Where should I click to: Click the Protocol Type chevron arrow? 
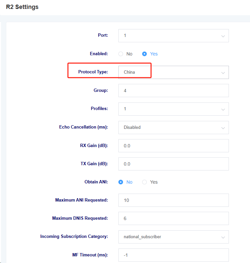[x=223, y=73]
